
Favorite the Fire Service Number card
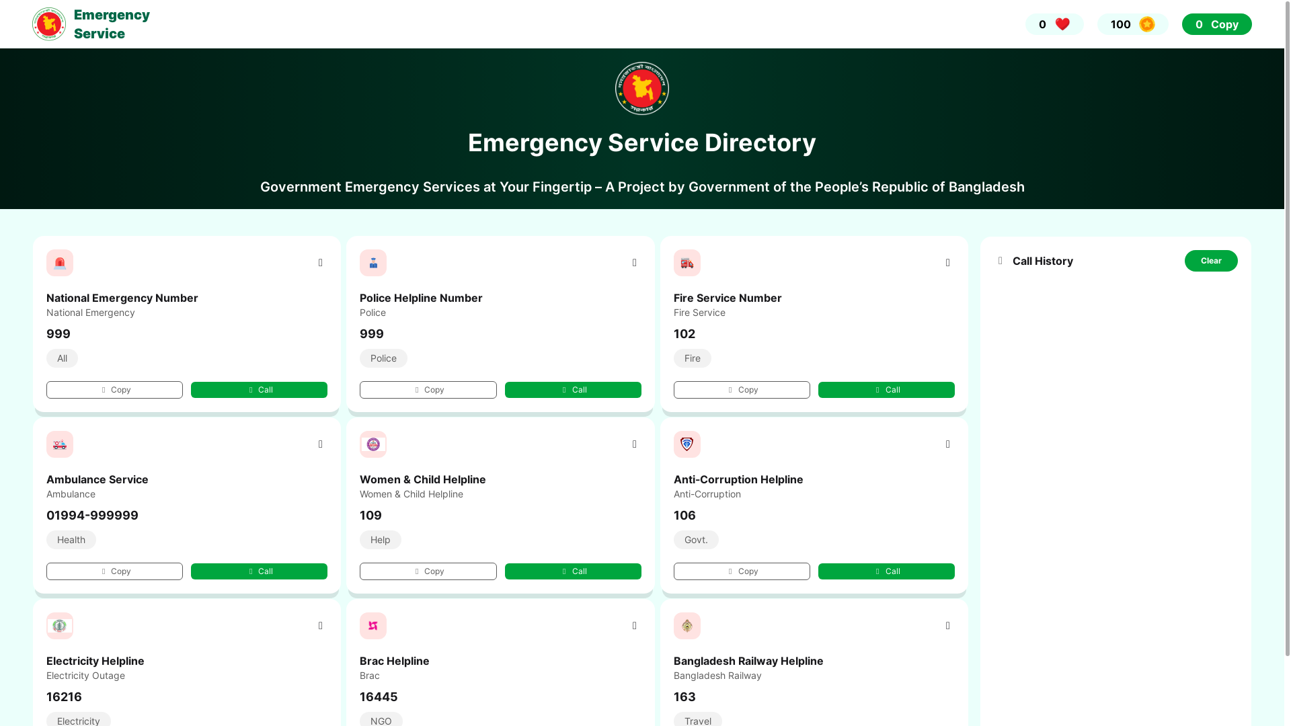(948, 263)
